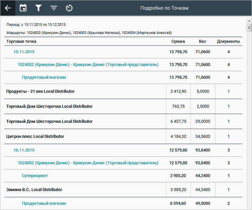Screen dimensions: 252x210
Task: Open the funnel filter icon
Action: (x=38, y=8)
